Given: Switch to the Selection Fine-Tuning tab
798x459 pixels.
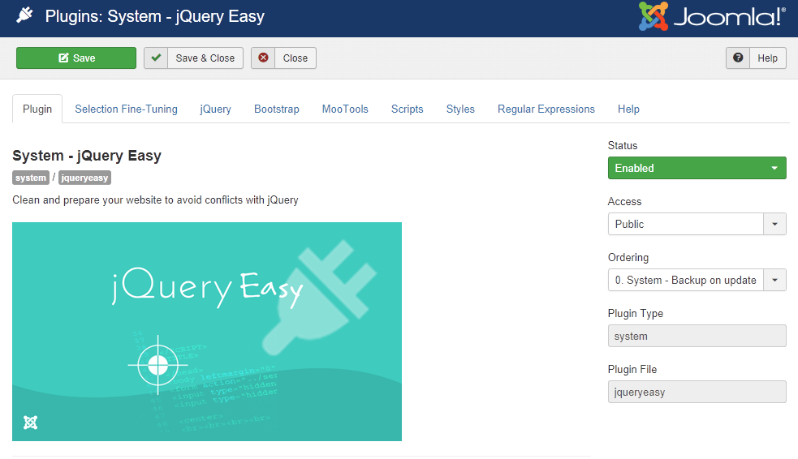Looking at the screenshot, I should click(x=126, y=109).
